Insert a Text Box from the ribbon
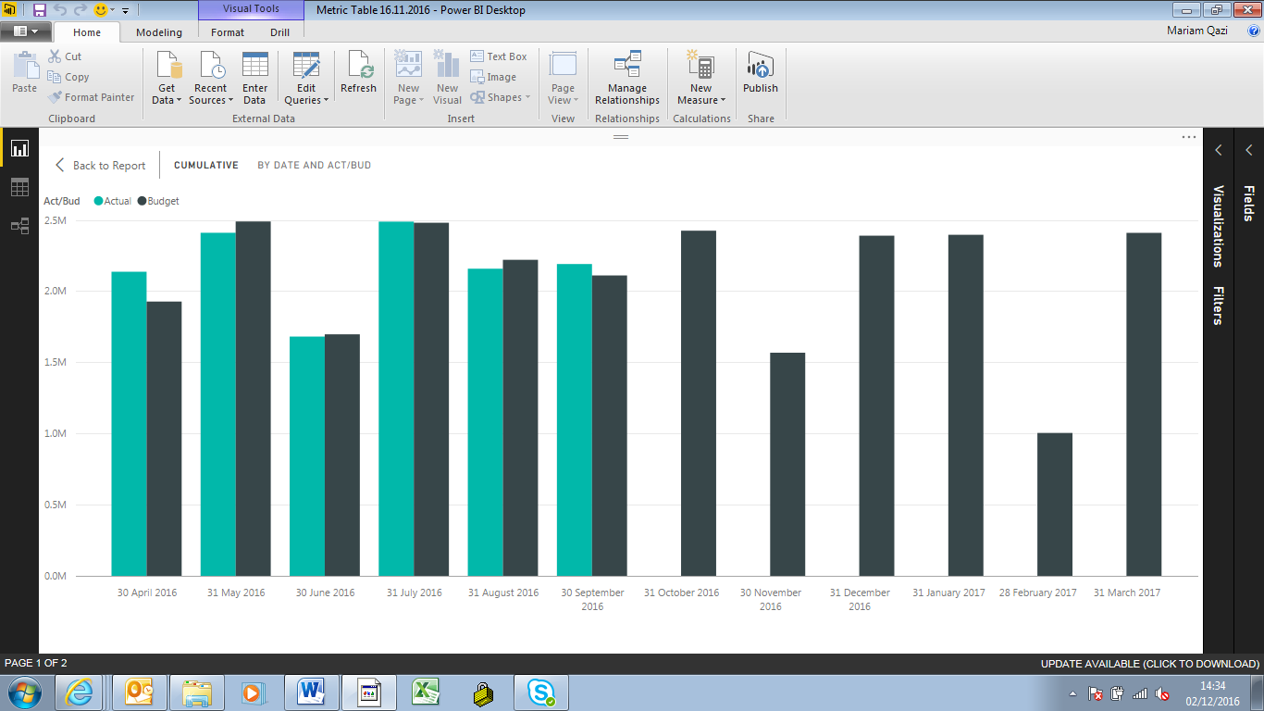 [499, 56]
